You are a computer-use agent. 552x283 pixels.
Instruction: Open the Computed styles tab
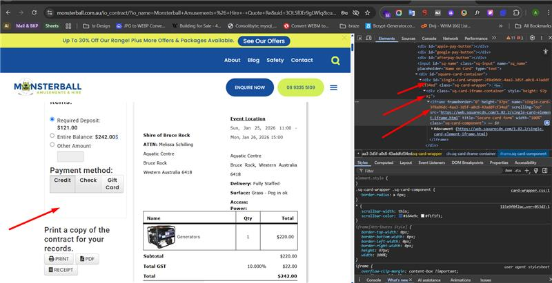(384, 163)
